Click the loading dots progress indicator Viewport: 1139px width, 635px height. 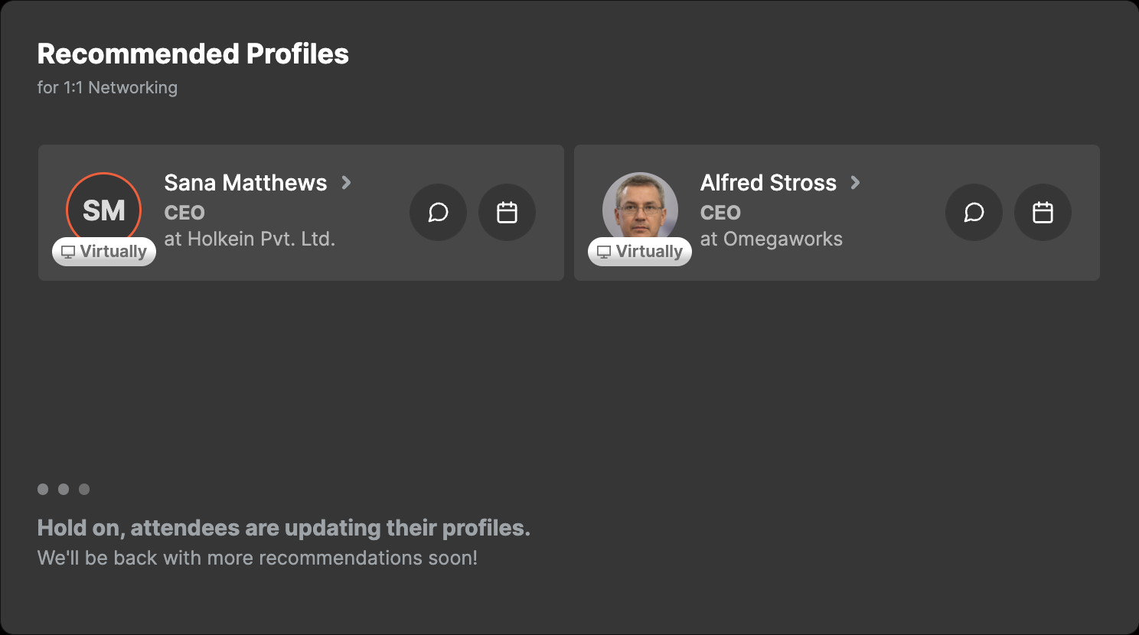65,488
